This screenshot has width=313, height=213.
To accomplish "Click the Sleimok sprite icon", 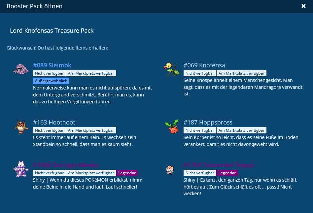I will tap(21, 69).
